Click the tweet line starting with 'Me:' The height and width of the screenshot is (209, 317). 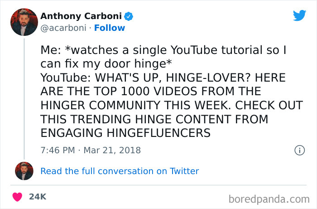pyautogui.click(x=163, y=51)
